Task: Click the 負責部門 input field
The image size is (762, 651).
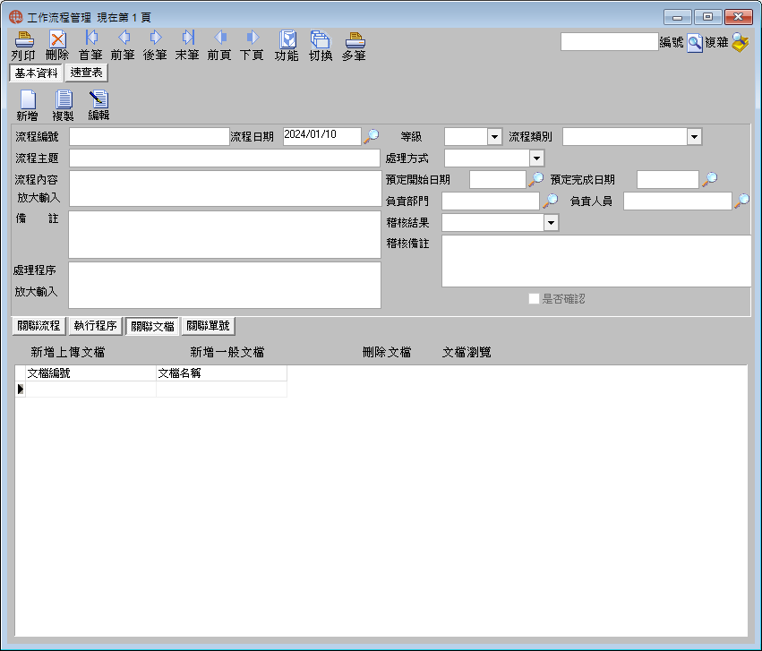Action: 491,201
